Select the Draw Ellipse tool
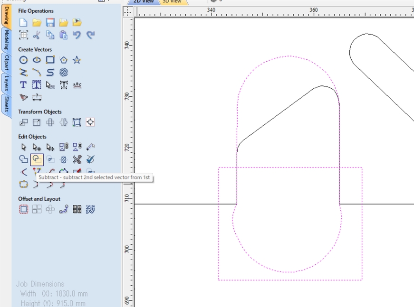 [x=37, y=60]
